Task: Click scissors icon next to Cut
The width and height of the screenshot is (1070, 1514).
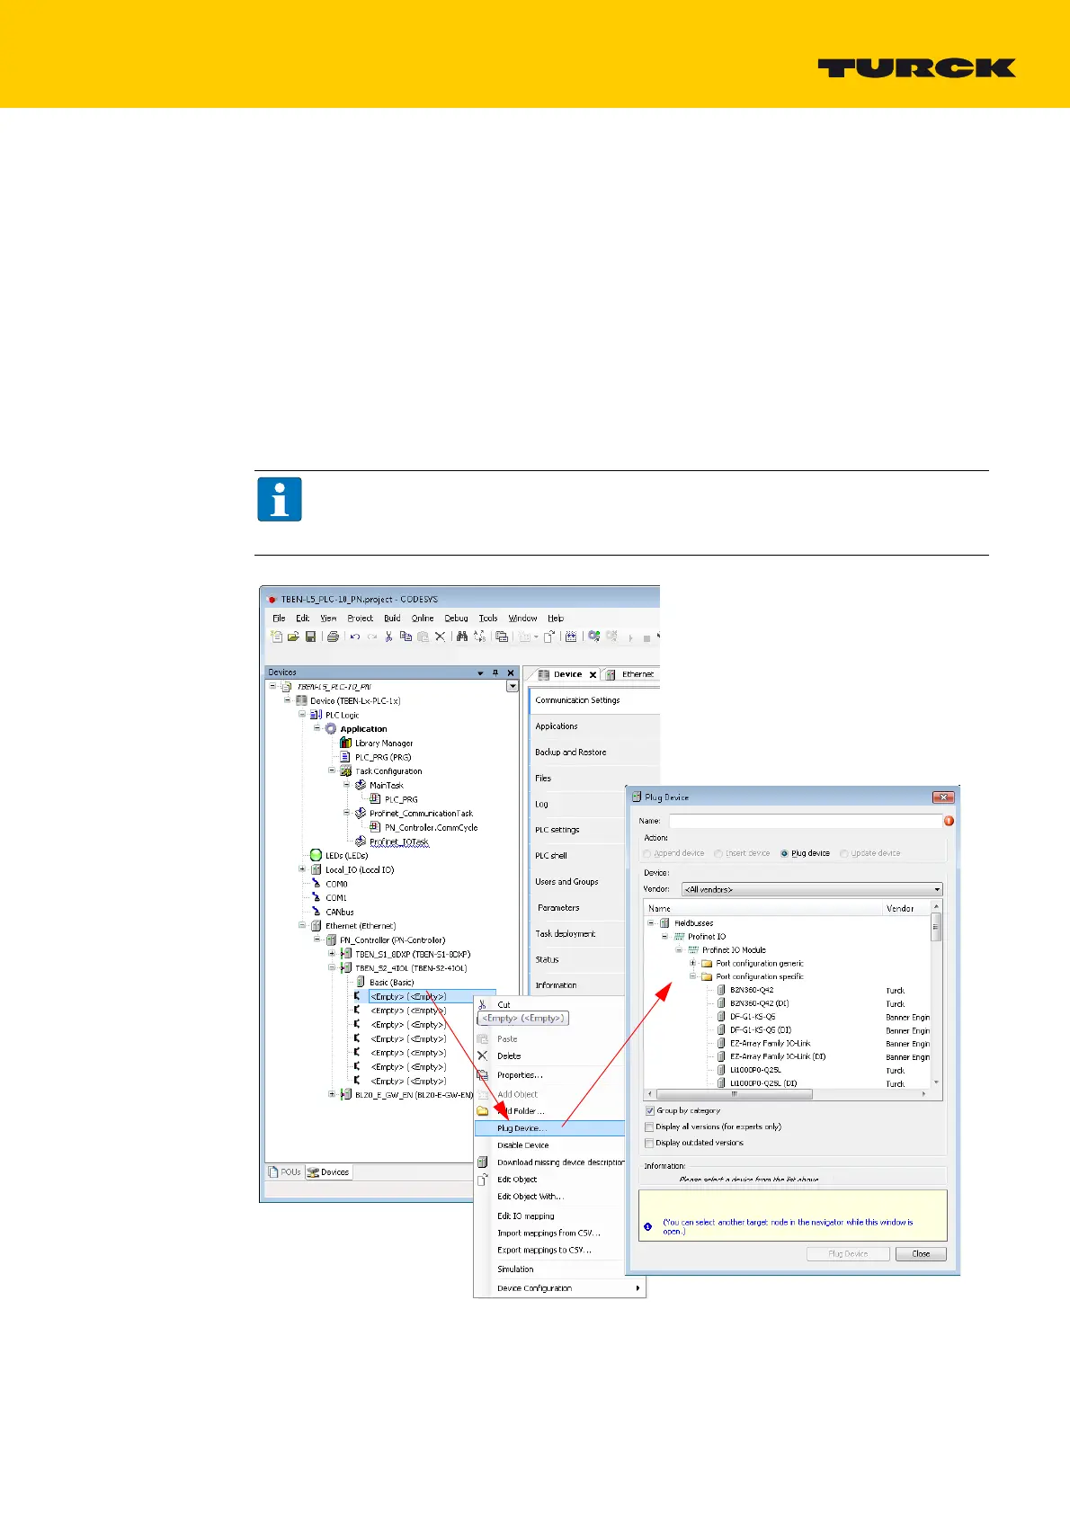Action: click(483, 1004)
